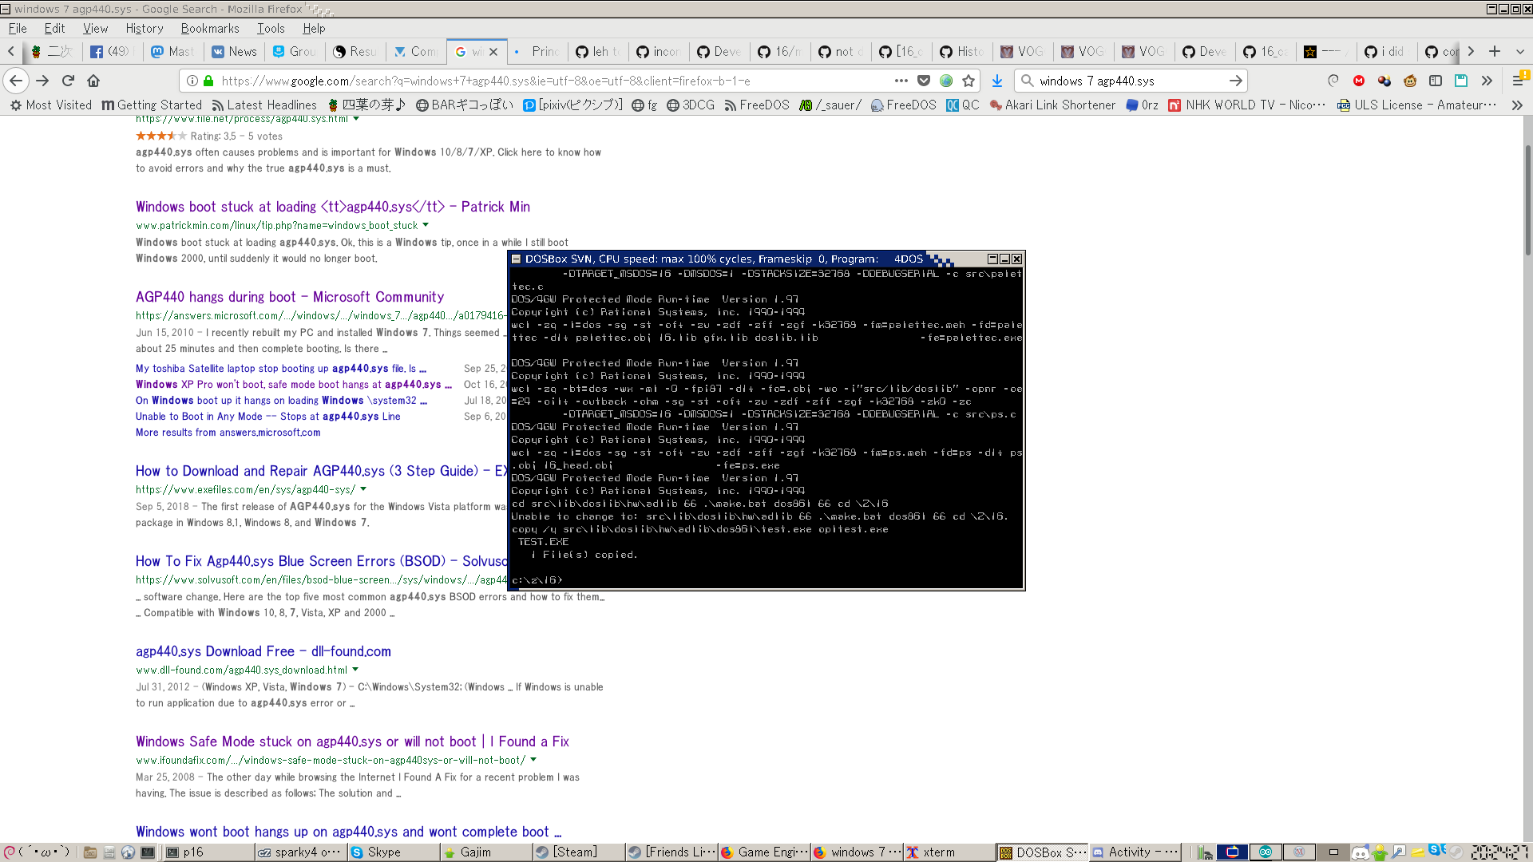Click the Debian swirl toolbar icon
The width and height of the screenshot is (1533, 862).
(x=1333, y=81)
